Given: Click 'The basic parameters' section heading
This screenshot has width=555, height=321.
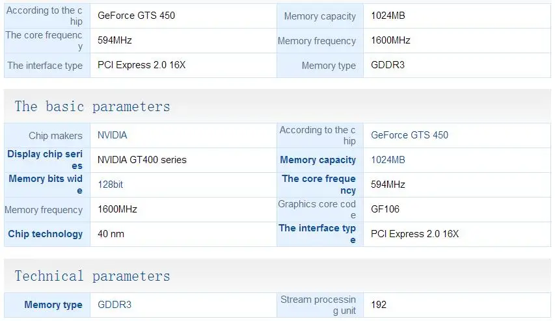Looking at the screenshot, I should 92,107.
